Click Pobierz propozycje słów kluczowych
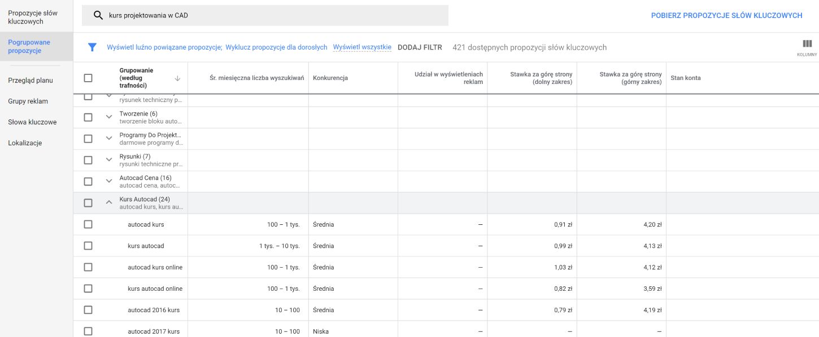Image resolution: width=819 pixels, height=337 pixels. pos(726,16)
